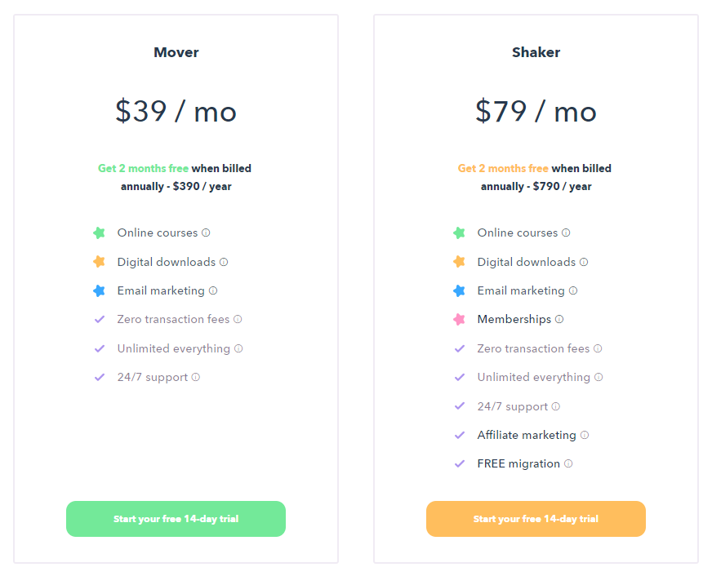This screenshot has width=712, height=576.
Task: Click info icon next to FREE migration
Action: coord(568,463)
